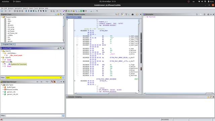This screenshot has height=121, width=215.
Task: Collapse the Imports folder in Symbol Tree
Action: coord(1,51)
